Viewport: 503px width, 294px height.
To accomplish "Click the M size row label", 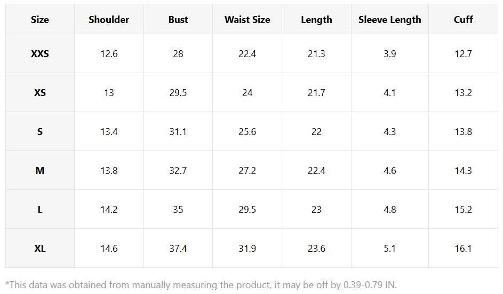I will coord(39,171).
